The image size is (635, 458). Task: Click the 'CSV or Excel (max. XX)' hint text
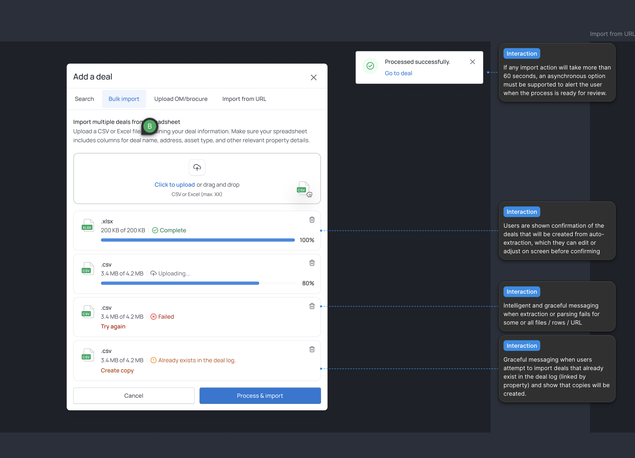197,194
